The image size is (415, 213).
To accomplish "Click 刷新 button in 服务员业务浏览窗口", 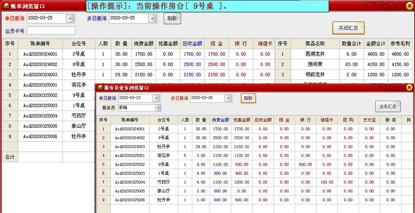I will 248,98.
